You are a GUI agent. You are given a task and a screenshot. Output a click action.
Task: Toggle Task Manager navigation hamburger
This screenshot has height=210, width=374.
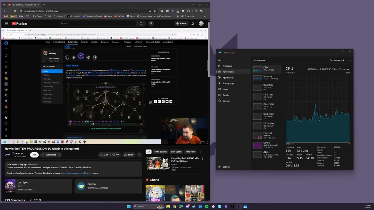point(219,60)
